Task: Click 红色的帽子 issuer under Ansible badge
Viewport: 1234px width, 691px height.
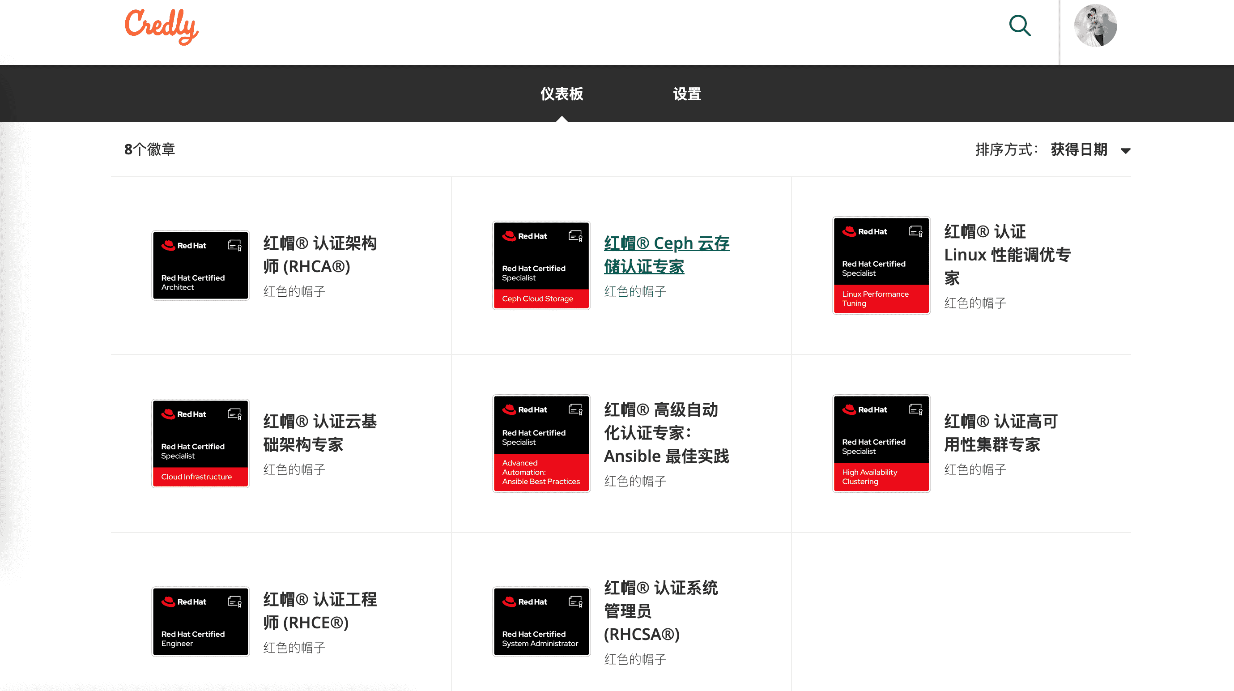Action: 635,481
